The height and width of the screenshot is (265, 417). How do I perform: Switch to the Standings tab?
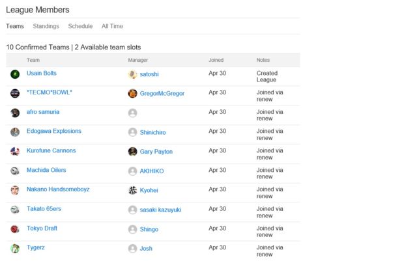coord(46,26)
